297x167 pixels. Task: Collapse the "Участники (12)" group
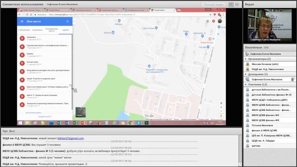[246, 84]
